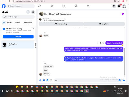Screen dimensions: 129x97
Task: Open the Facebook menu grid icon
Action: [x=114, y=6]
